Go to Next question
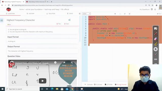This screenshot has height=91, width=162. (67, 24)
